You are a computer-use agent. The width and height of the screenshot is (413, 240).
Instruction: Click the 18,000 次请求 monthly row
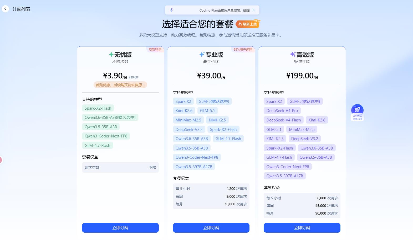tap(211, 204)
